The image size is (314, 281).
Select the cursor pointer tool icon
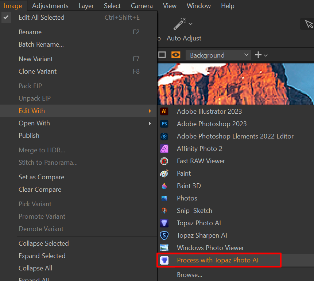pos(309,24)
